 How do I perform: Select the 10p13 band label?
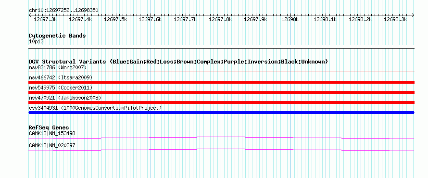pyautogui.click(x=36, y=42)
